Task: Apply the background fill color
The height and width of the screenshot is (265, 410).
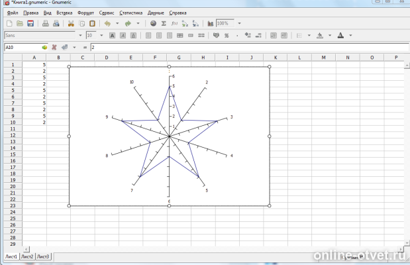Action: tap(320, 35)
